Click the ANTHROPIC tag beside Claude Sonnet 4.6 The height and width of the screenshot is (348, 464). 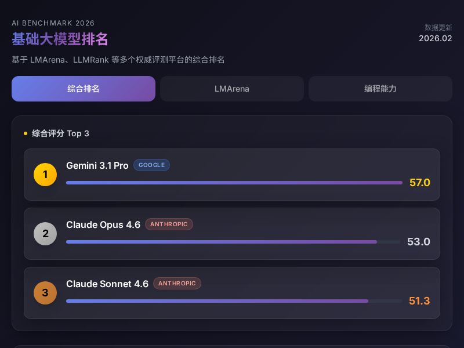[177, 284]
